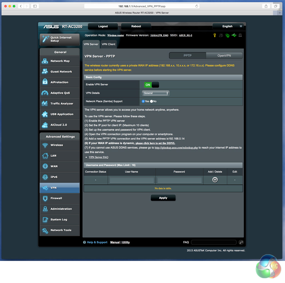This screenshot has width=285, height=283.
Task: Open Traffic Analyzer page
Action: tap(60, 104)
